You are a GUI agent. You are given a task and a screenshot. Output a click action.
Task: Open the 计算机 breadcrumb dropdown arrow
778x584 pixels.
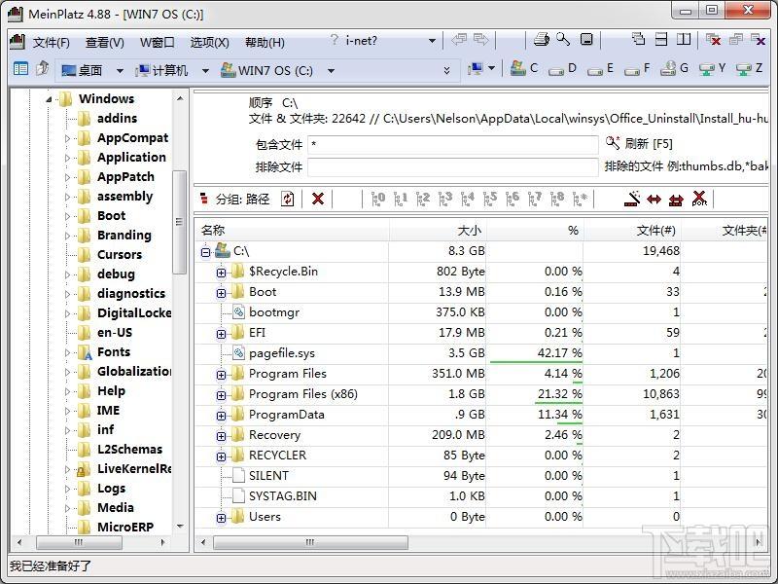205,71
